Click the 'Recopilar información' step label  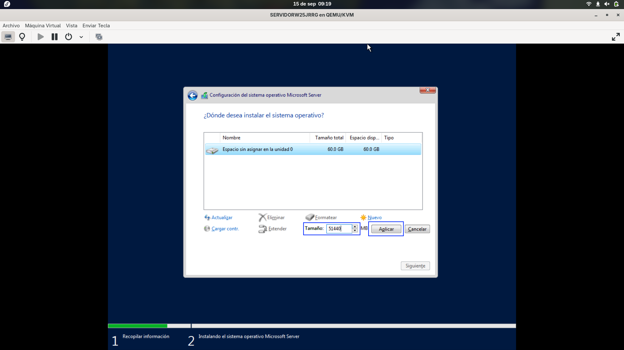[146, 336]
